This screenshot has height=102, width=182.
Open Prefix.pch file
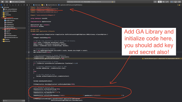(8, 34)
